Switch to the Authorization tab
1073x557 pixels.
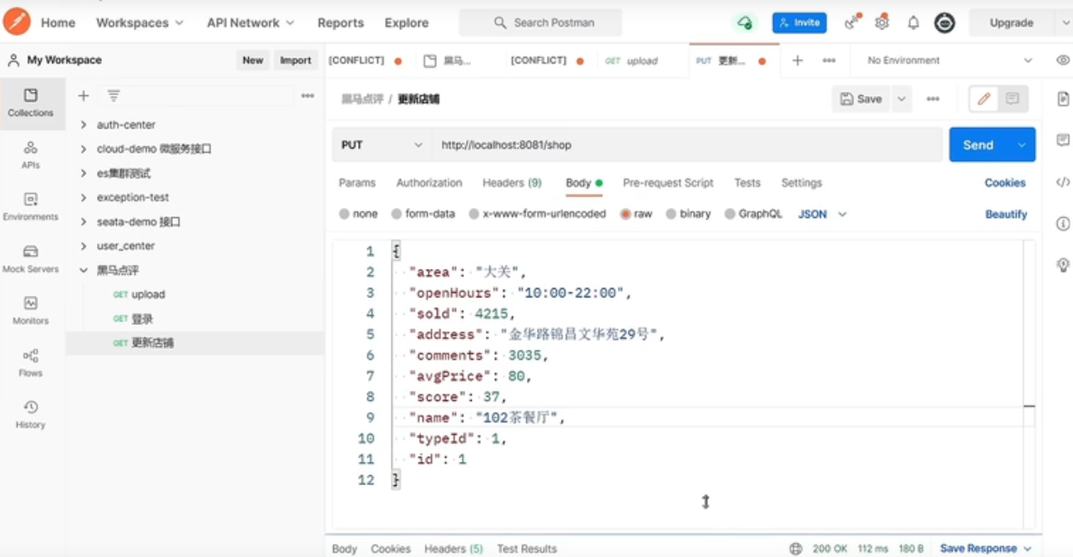click(429, 183)
